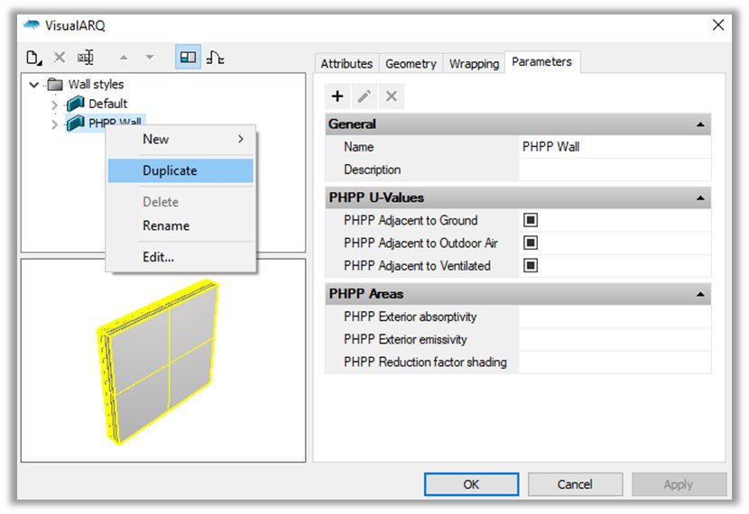The image size is (749, 514).
Task: Click the Apply button
Action: click(679, 484)
